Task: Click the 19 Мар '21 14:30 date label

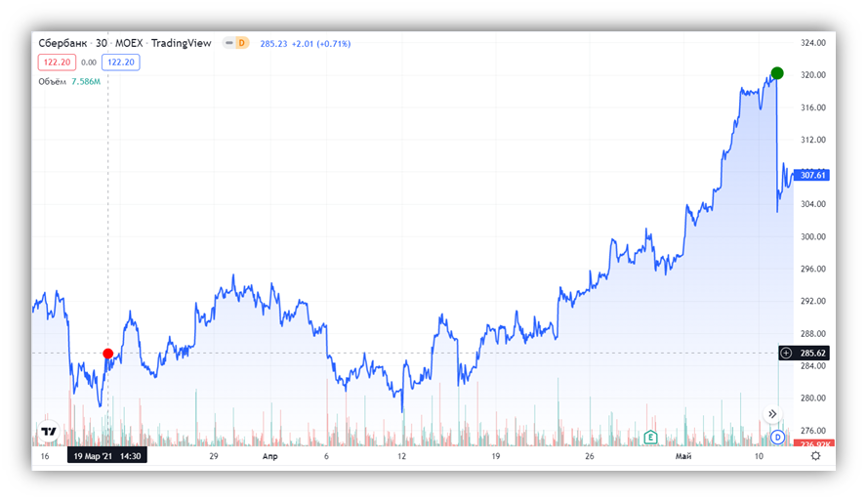Action: tap(107, 456)
